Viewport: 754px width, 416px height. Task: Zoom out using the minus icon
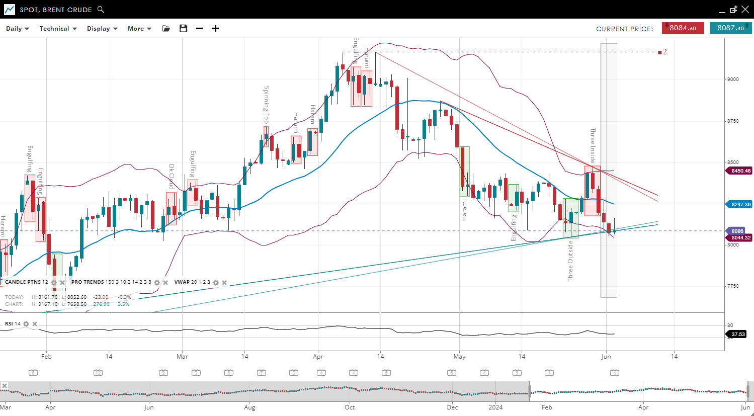click(x=199, y=29)
